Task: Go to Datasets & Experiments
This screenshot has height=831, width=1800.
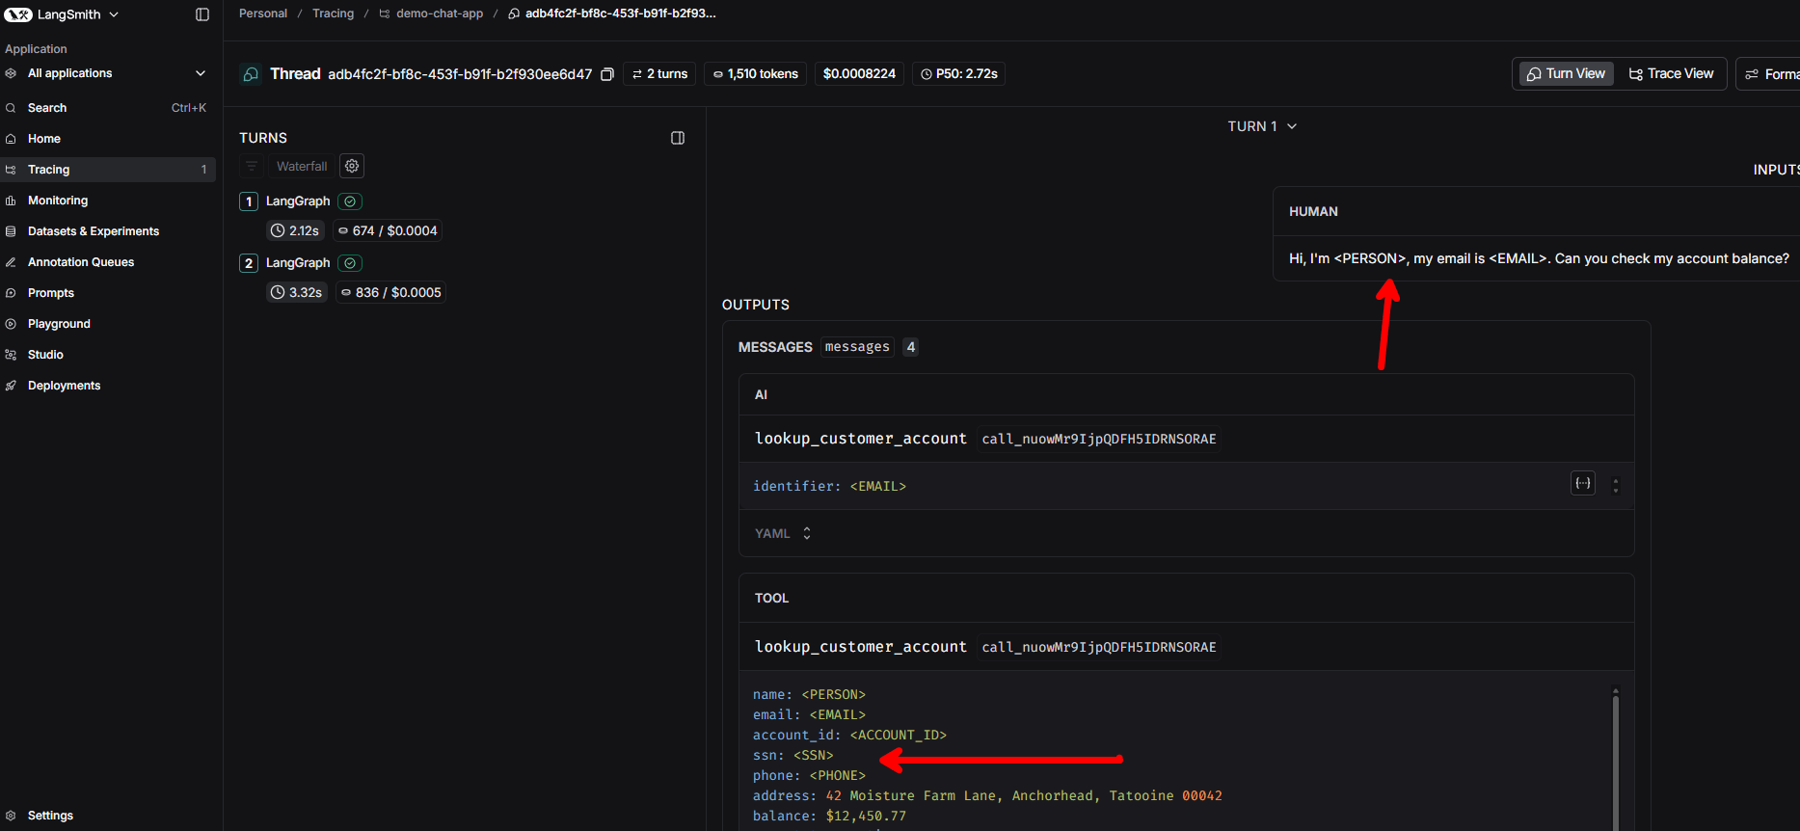Action: 93,231
